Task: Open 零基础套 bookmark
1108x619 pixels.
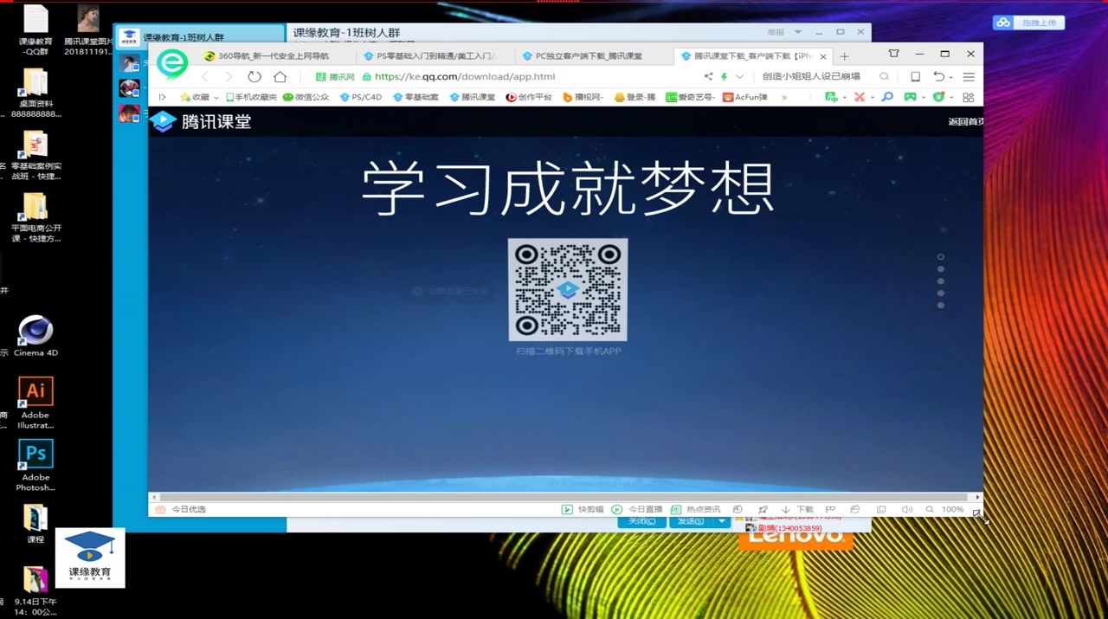Action: pos(415,97)
